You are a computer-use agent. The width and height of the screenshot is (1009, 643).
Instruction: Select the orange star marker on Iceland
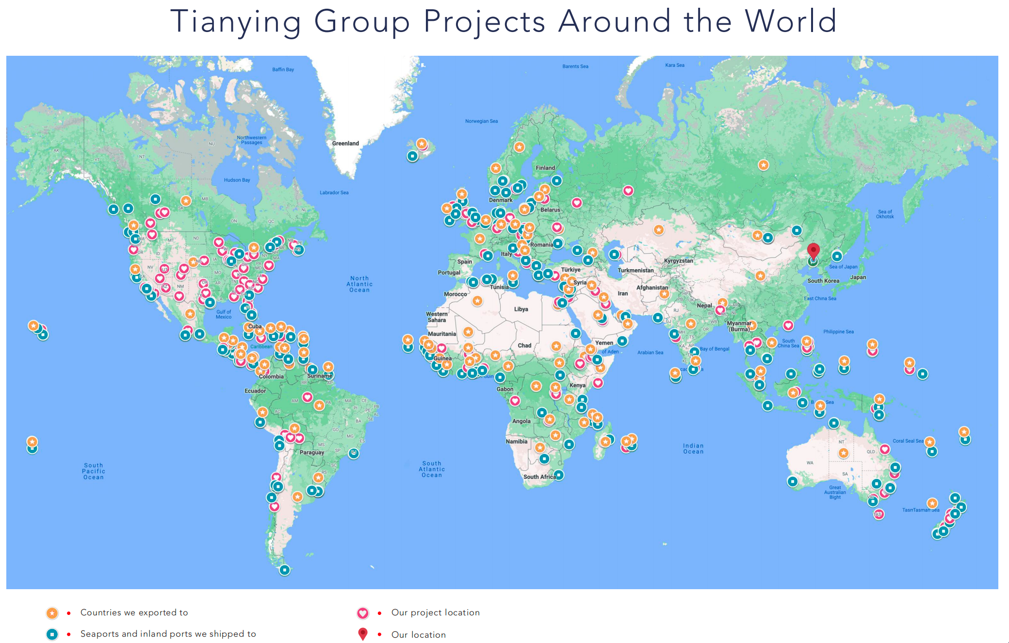[422, 144]
